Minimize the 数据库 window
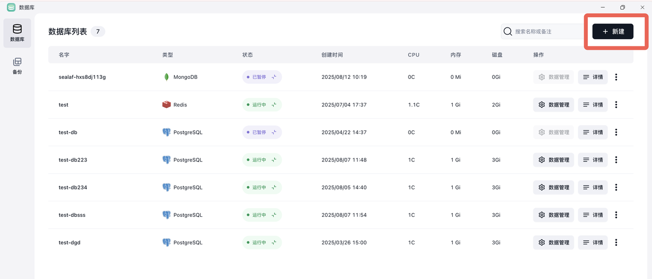652x279 pixels. pyautogui.click(x=603, y=7)
